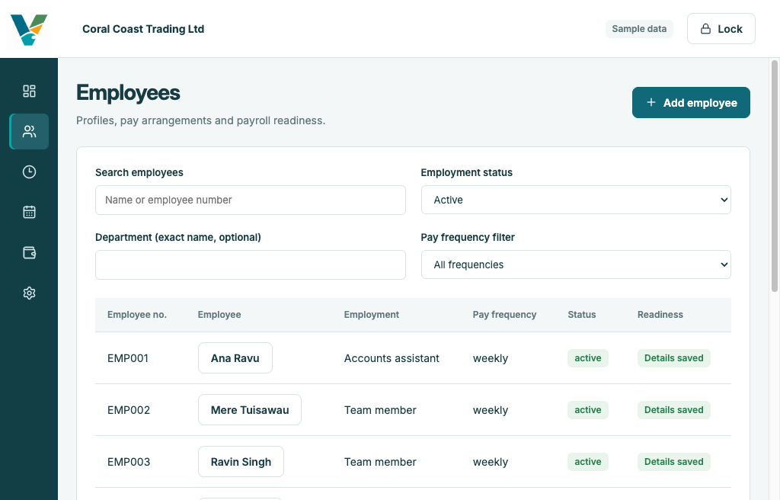This screenshot has width=780, height=500.
Task: Click the Employment column header
Action: tap(372, 315)
